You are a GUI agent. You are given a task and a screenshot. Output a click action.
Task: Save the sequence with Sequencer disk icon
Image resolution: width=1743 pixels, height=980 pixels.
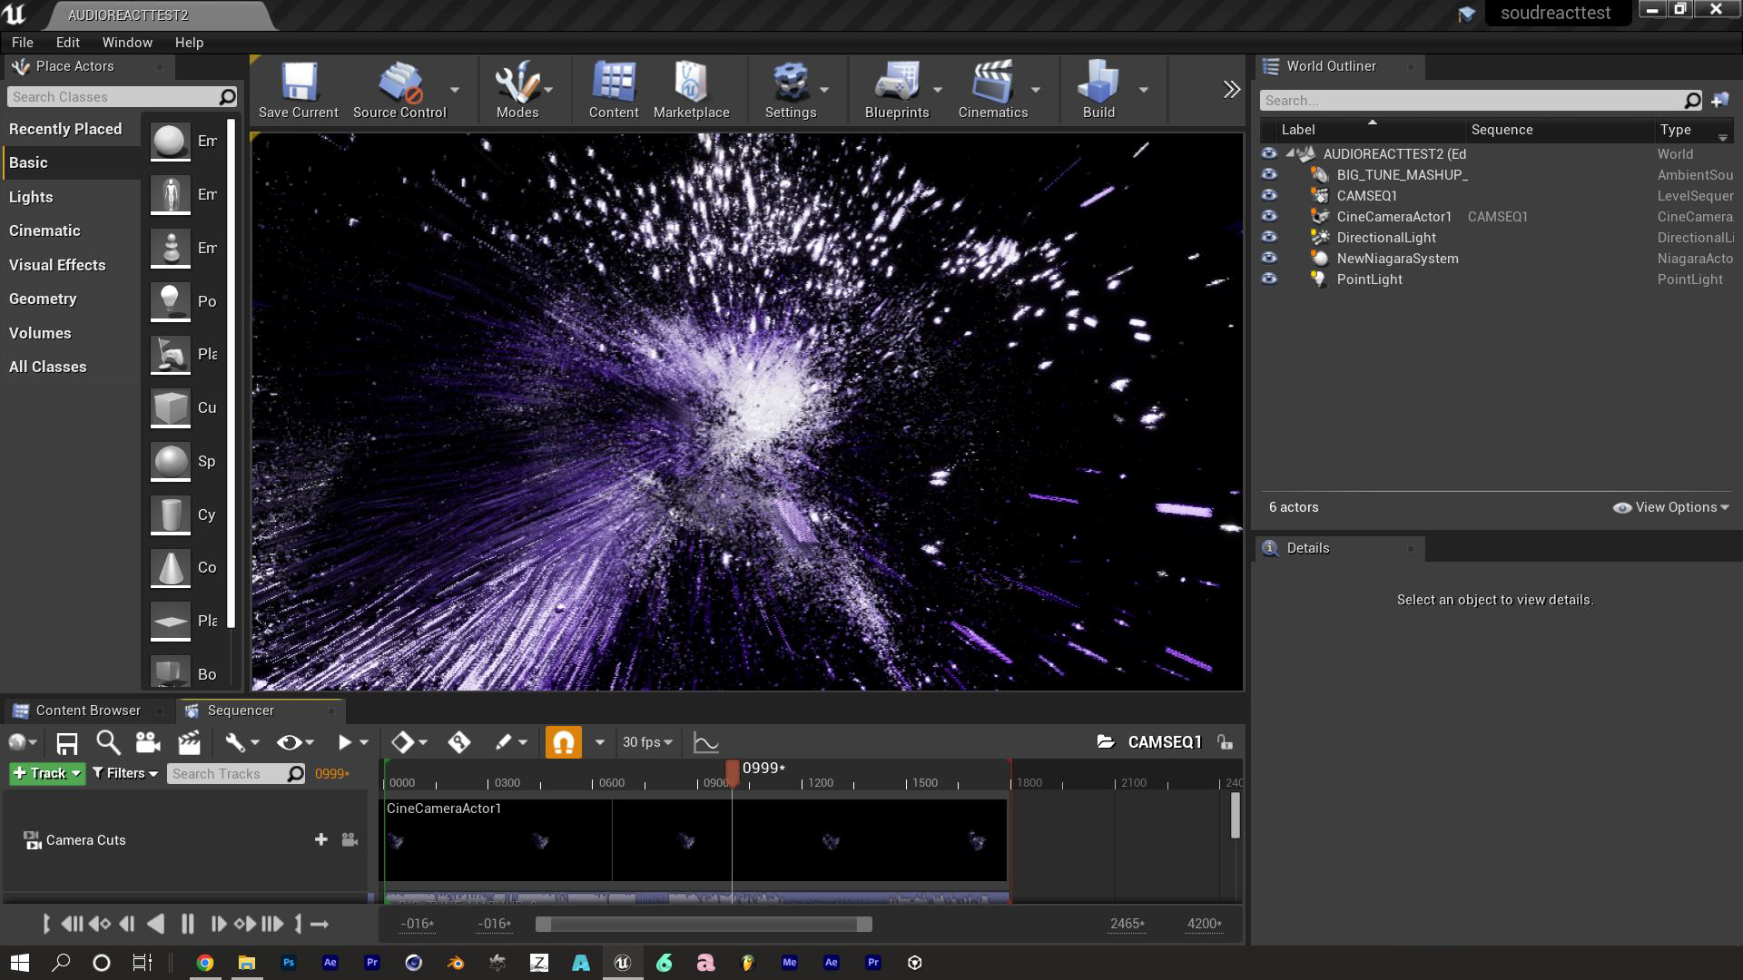click(x=66, y=743)
